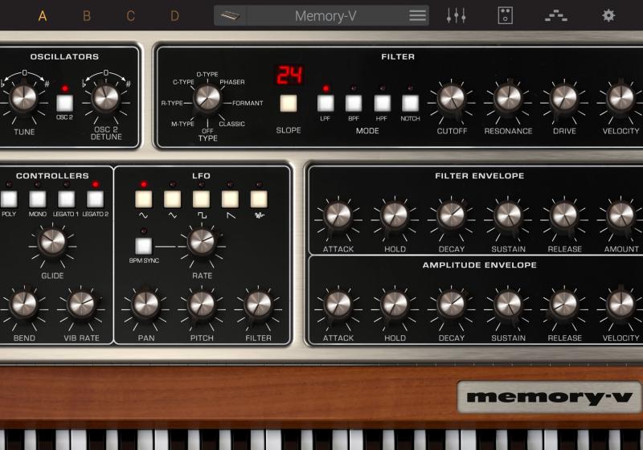Select BPF filter mode
Viewport: 643px width, 450px height.
click(354, 104)
